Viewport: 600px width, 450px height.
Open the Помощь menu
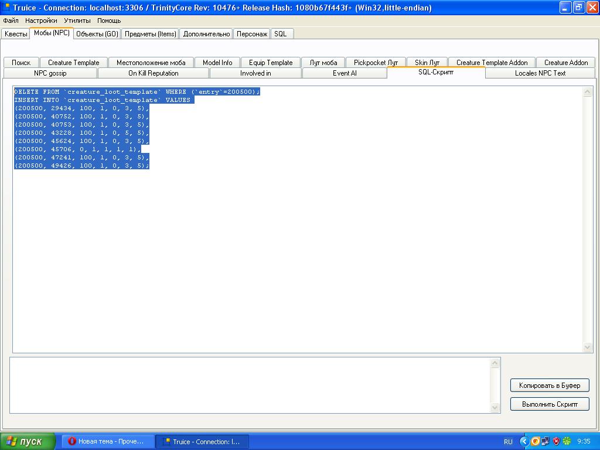click(109, 21)
